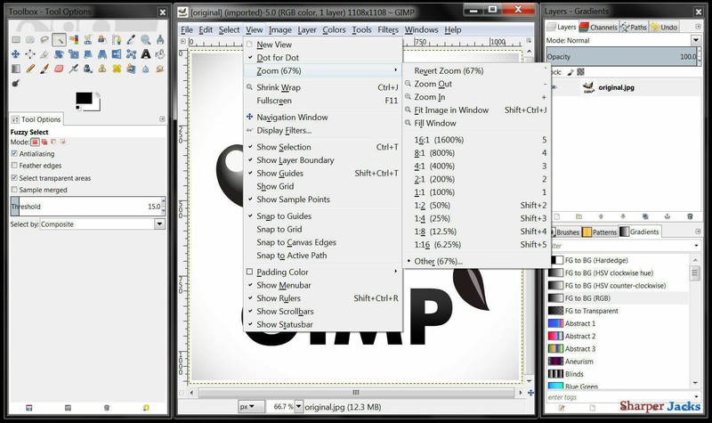
Task: Select the Paintbrush tool
Action: pyautogui.click(x=44, y=69)
